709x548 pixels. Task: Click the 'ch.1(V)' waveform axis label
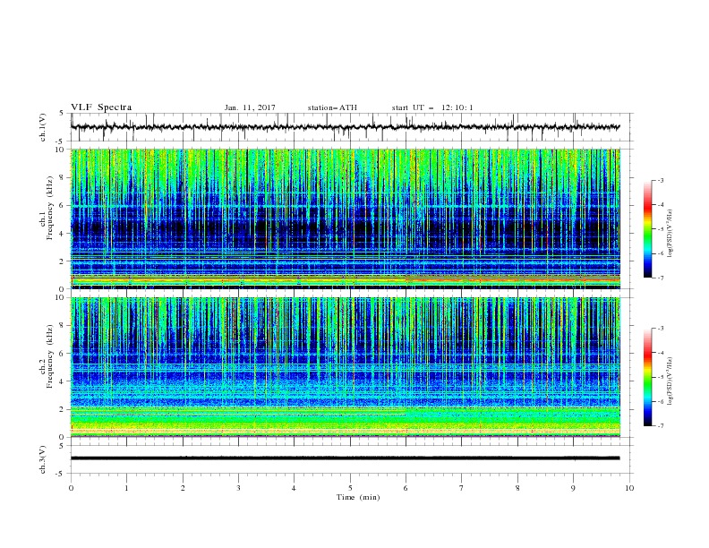(x=43, y=127)
